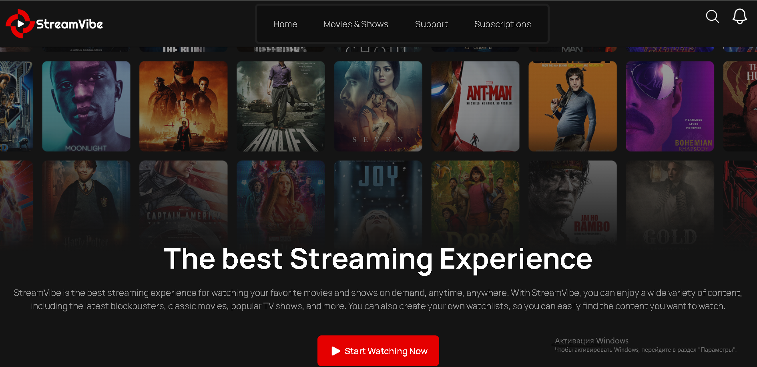This screenshot has height=367, width=757.
Task: Go to the Home menu item
Action: 285,24
